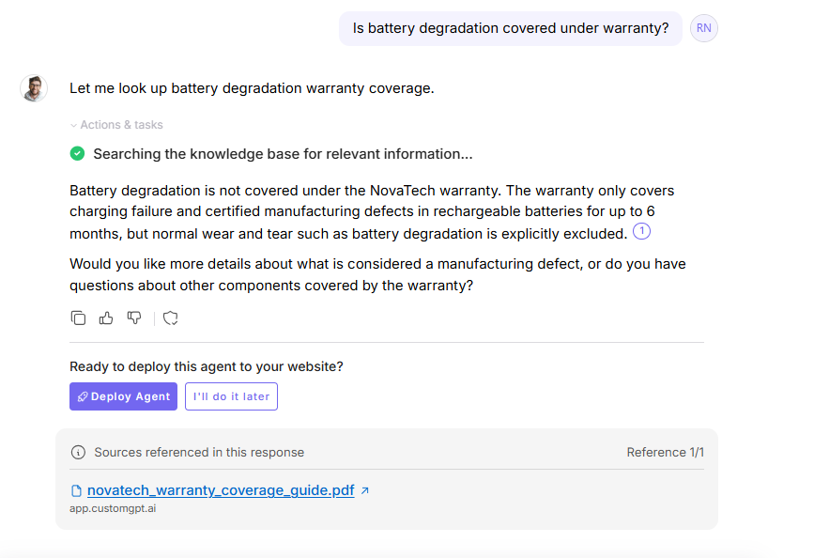Give the response a thumbs up
This screenshot has width=814, height=558.
point(106,318)
